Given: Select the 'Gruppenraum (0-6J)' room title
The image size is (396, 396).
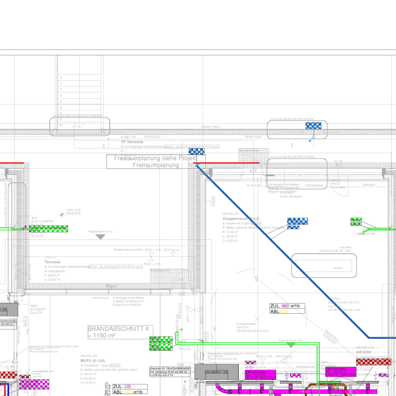Looking at the screenshot, I should pyautogui.click(x=241, y=218).
